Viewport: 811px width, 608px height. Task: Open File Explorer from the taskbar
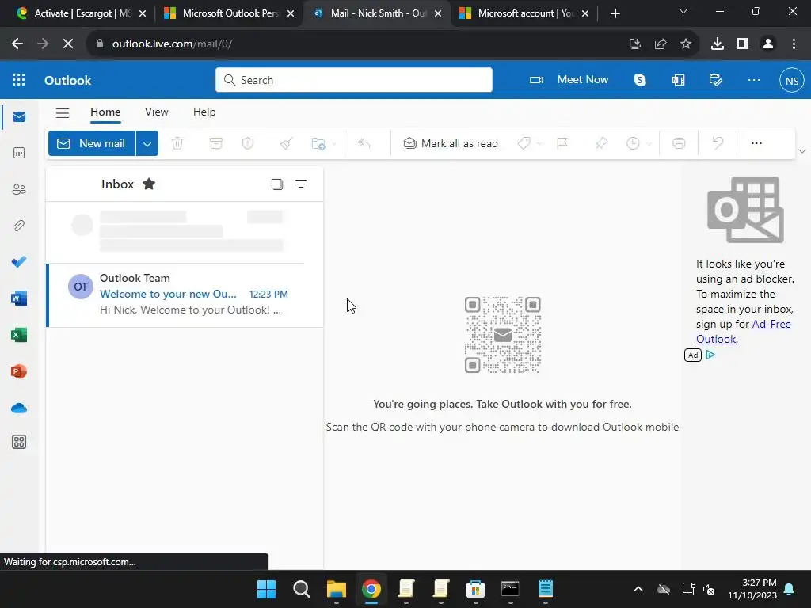click(336, 589)
